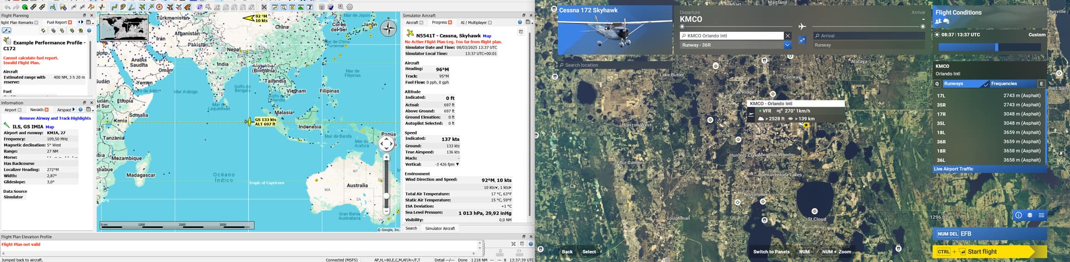Toggle the Aircraft tab box in Simulator Aircraft
The width and height of the screenshot is (1070, 262).
[x=421, y=22]
